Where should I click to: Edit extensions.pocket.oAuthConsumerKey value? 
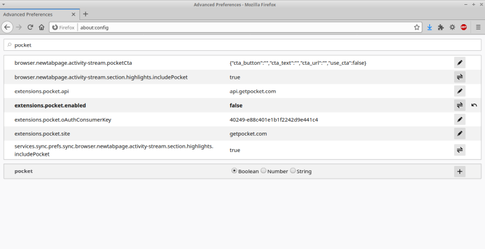(460, 119)
